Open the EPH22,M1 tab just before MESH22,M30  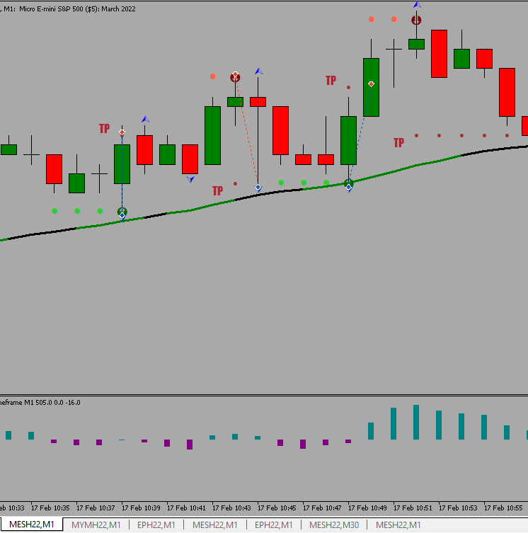273,525
